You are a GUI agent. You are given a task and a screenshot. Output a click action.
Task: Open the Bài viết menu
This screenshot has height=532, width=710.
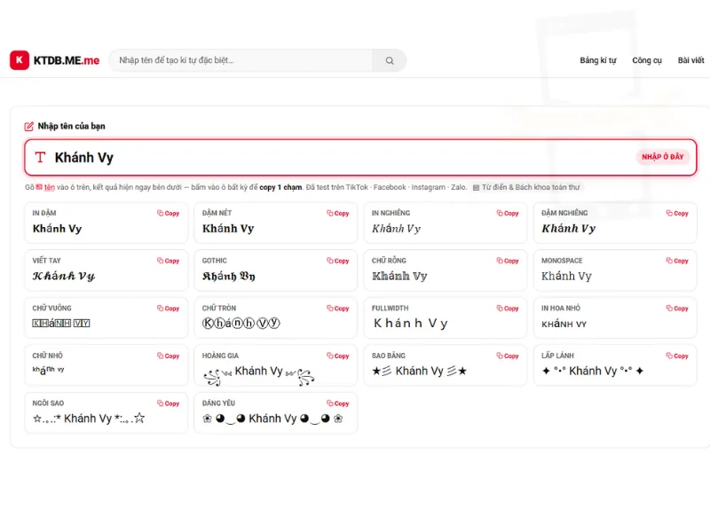(x=691, y=60)
